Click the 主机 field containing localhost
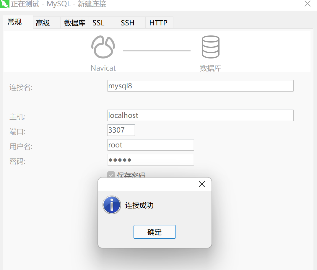Image resolution: width=317 pixels, height=270 pixels. (200, 116)
